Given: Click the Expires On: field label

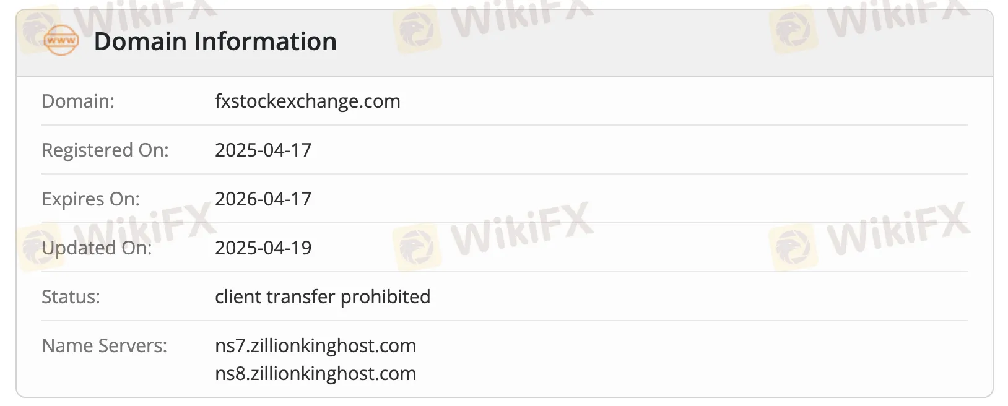Looking at the screenshot, I should tap(90, 199).
